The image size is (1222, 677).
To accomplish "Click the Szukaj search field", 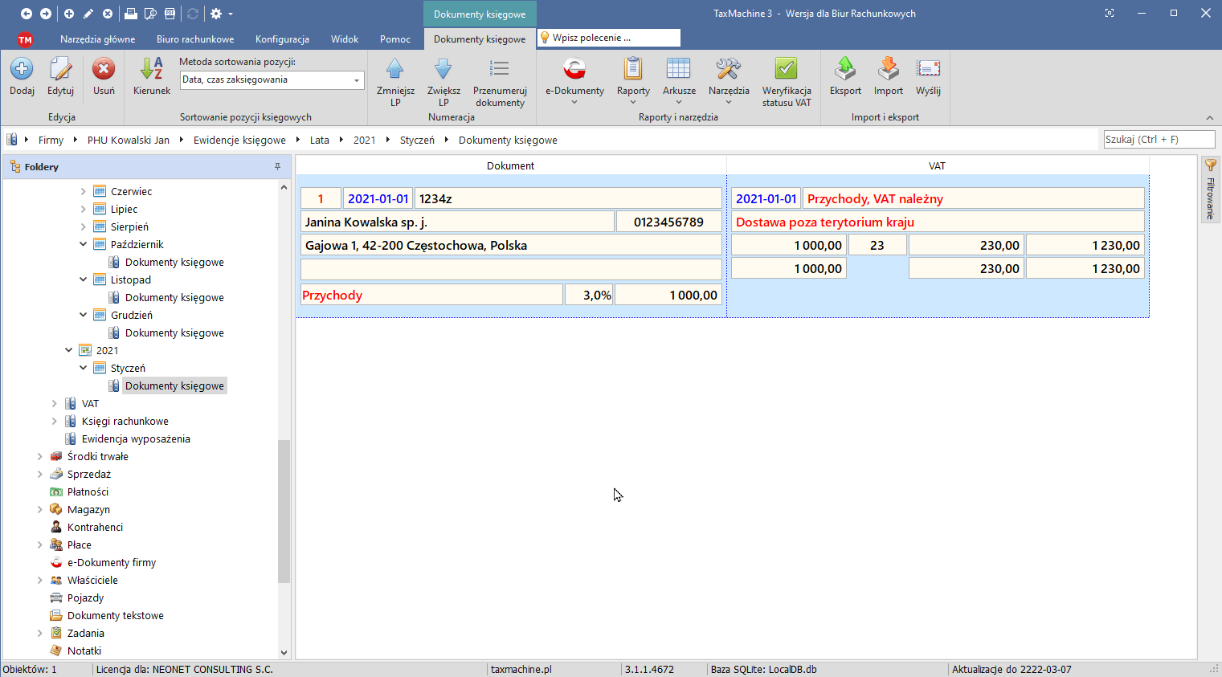I will pyautogui.click(x=1158, y=140).
